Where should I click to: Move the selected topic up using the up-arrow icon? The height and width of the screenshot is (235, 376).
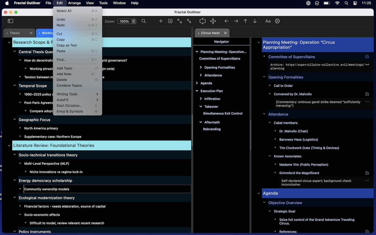(x=245, y=21)
